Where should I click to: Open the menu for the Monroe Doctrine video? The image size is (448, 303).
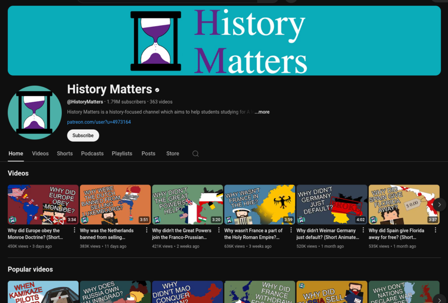tap(74, 230)
